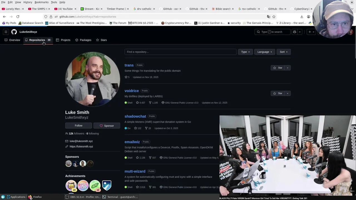The height and width of the screenshot is (200, 356).
Task: View the Starstruck achievement badge x4
Action: (71, 186)
